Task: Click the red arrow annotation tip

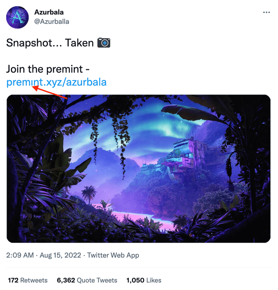Action: pos(33,88)
